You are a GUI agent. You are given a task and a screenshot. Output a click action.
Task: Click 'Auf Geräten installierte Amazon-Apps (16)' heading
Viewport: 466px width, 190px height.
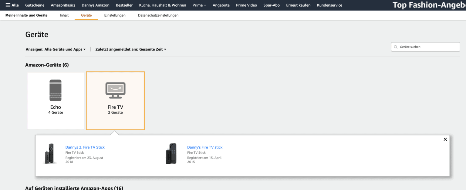point(74,188)
